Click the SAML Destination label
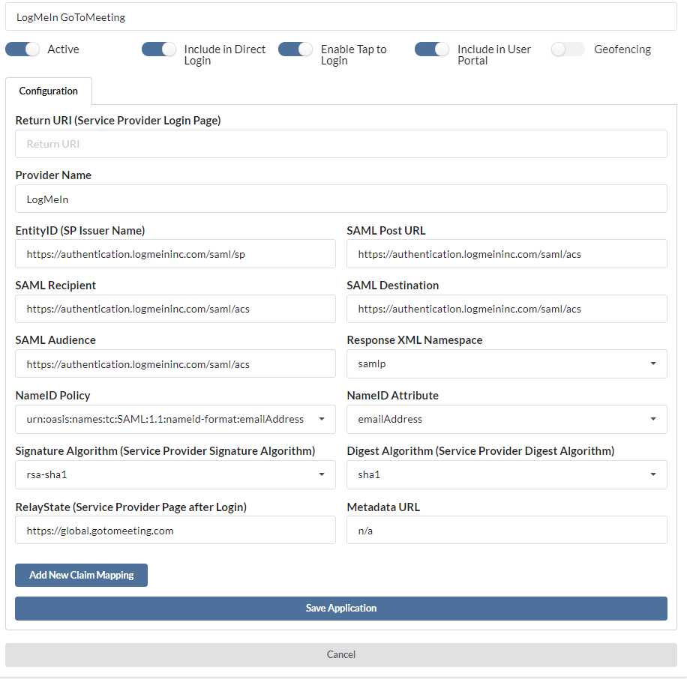The image size is (687, 679). [x=393, y=286]
